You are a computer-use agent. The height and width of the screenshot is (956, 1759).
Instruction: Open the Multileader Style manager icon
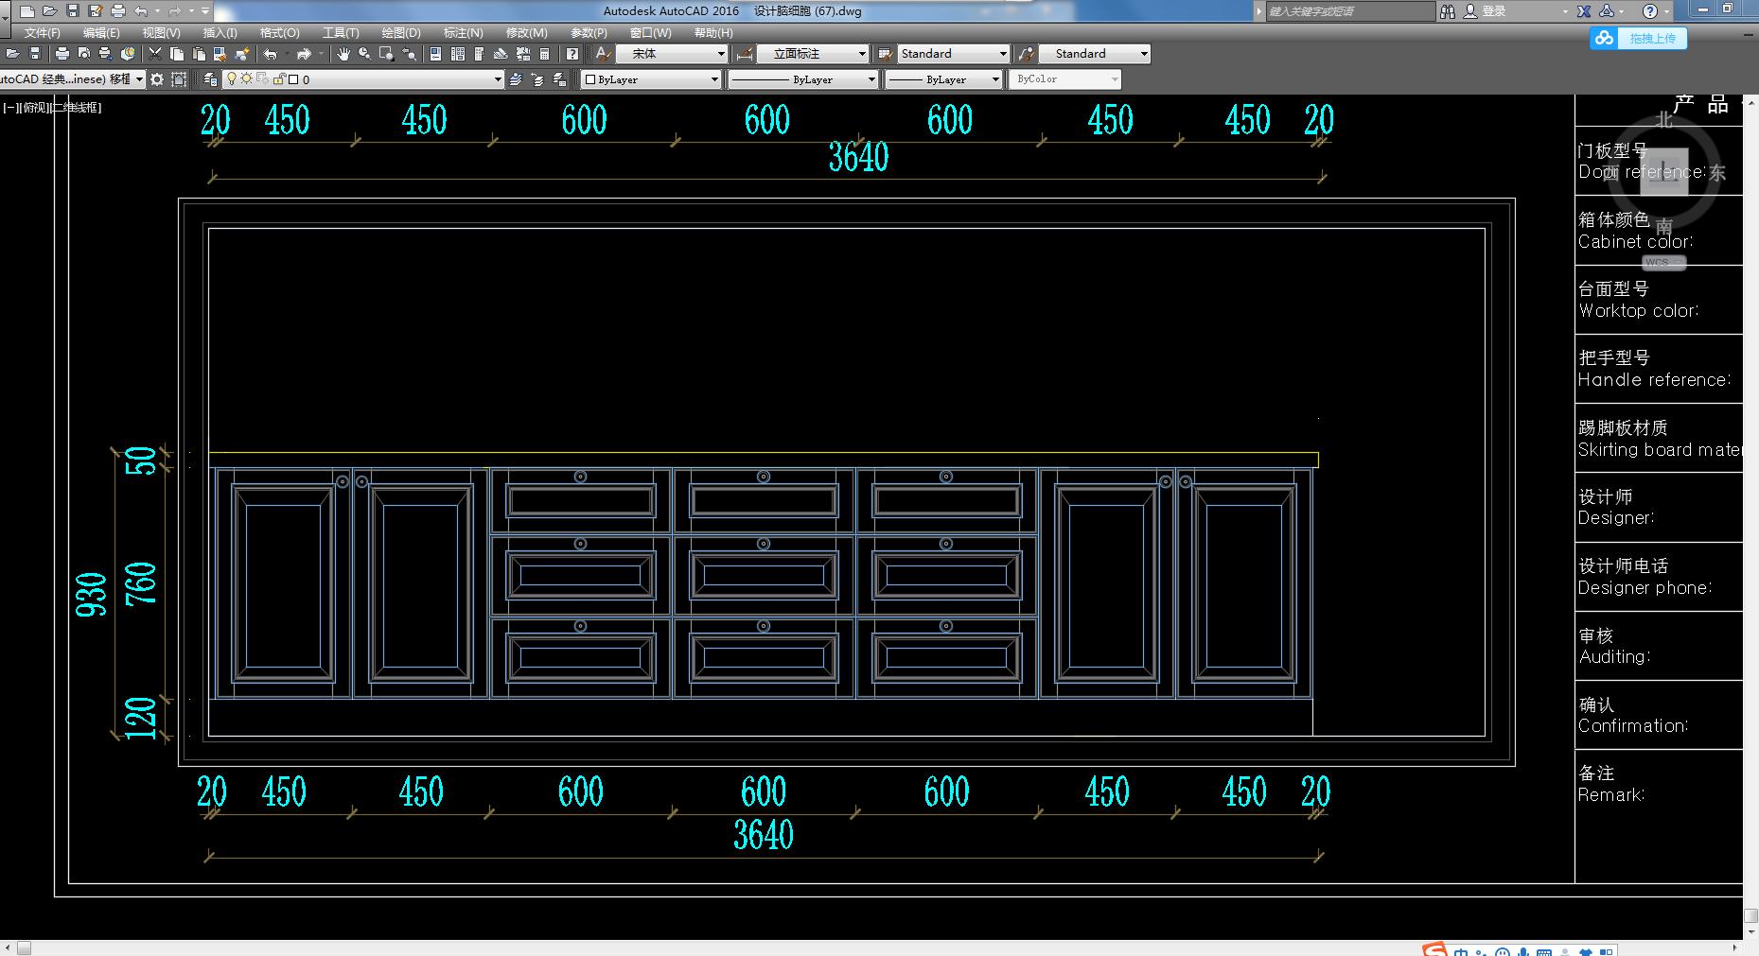(x=1026, y=54)
